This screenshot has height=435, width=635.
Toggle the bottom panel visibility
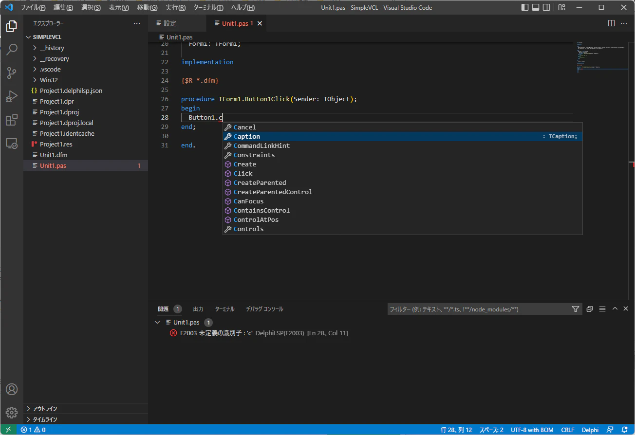(536, 7)
